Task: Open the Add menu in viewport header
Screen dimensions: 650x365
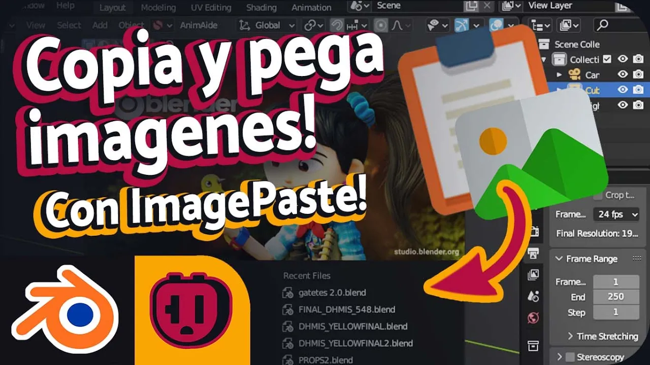Action: [x=100, y=25]
